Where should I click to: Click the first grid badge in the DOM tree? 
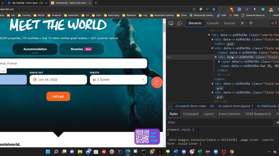(x=230, y=44)
